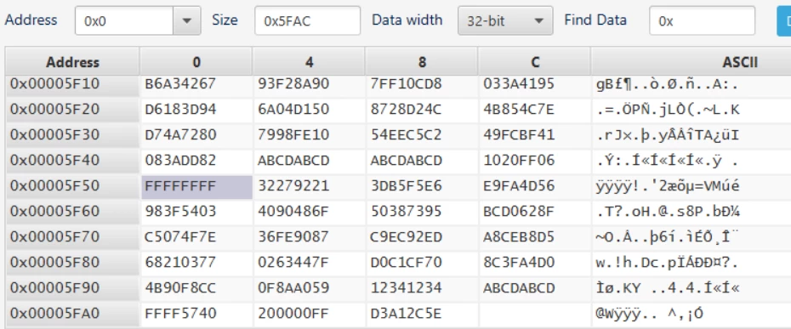Open the Data width 32-bit dropdown
This screenshot has height=329, width=791.
pos(505,20)
